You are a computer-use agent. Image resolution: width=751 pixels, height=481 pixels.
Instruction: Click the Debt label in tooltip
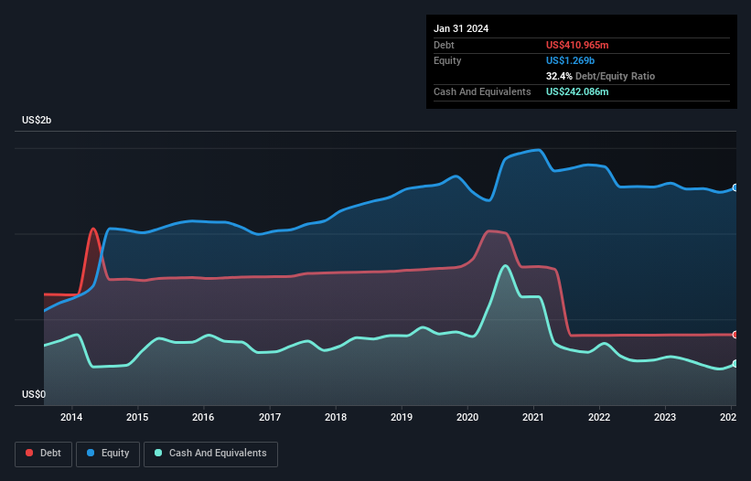(x=444, y=45)
